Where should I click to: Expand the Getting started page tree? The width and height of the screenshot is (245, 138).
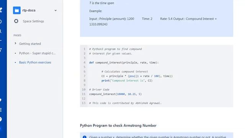point(15,43)
